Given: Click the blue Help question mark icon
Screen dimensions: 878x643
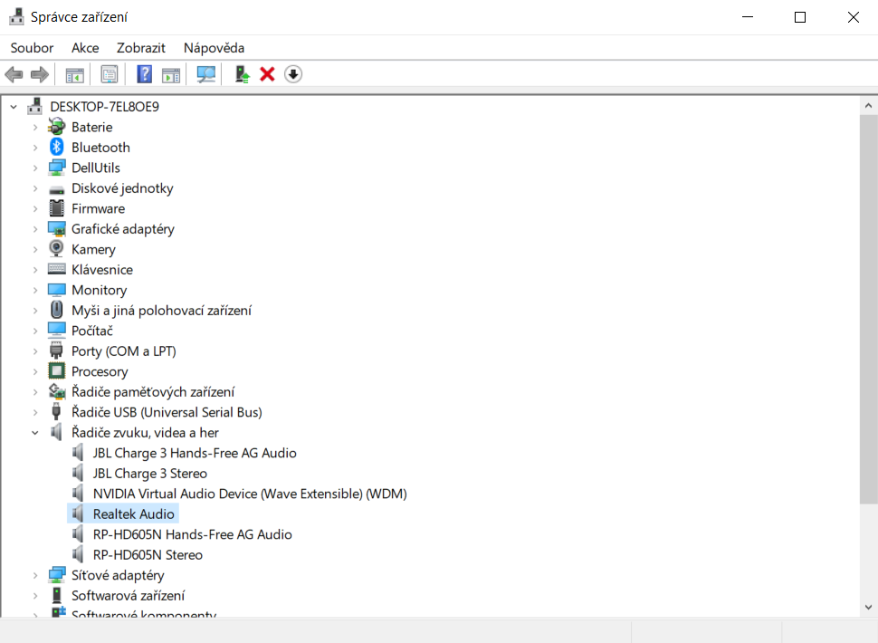Looking at the screenshot, I should click(145, 74).
